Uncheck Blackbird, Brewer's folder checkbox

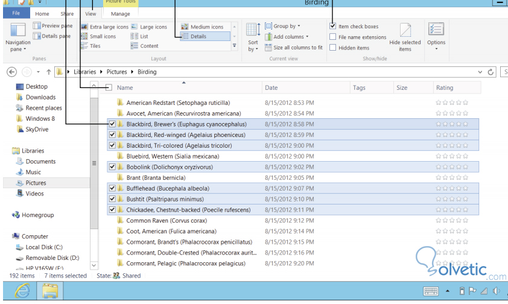[112, 124]
